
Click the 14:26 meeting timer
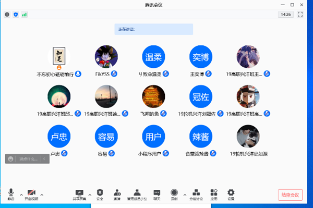[286, 15]
